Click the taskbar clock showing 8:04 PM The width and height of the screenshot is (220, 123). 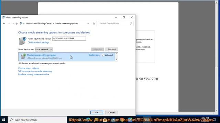pos(205,120)
